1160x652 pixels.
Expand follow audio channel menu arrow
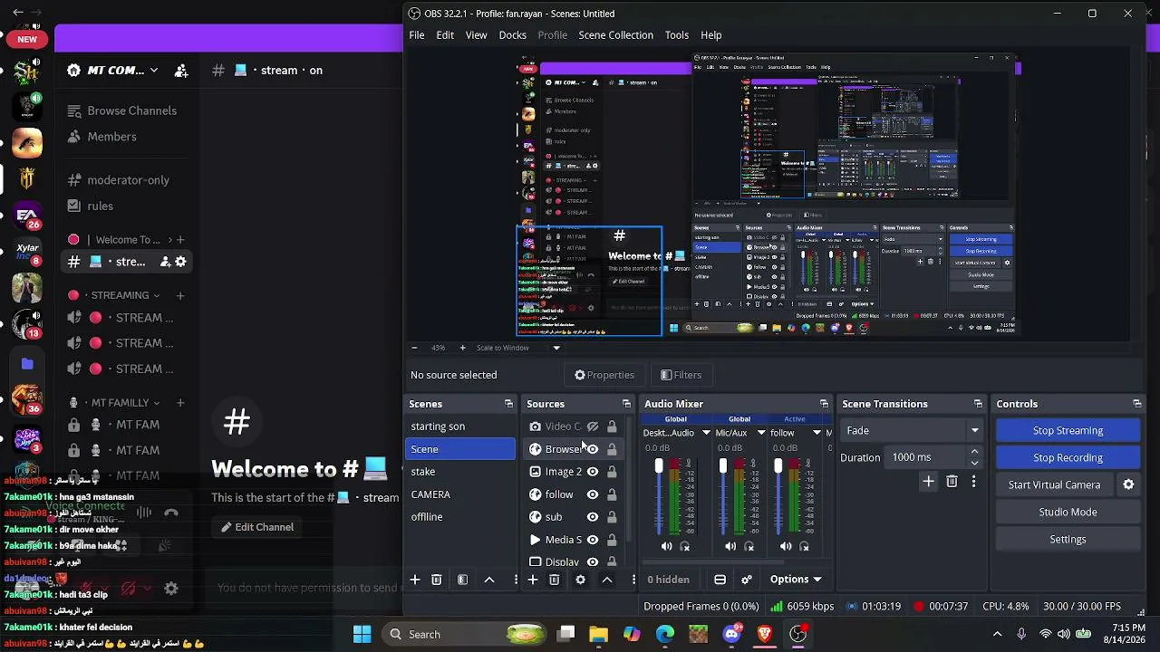point(817,433)
